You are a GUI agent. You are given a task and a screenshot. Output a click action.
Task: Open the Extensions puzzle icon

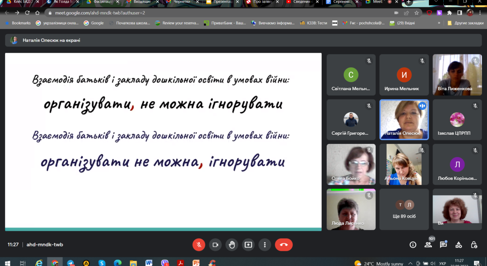click(450, 13)
